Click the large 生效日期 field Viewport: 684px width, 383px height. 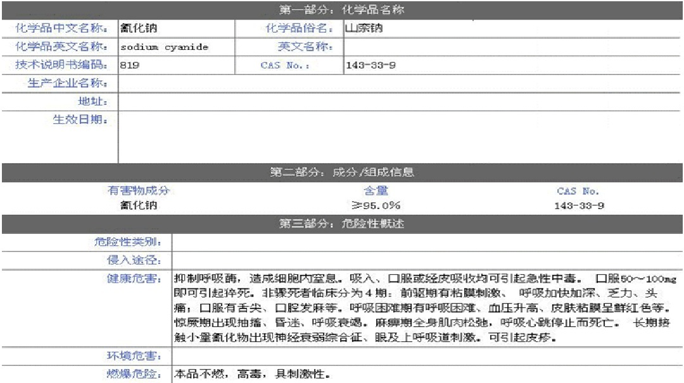click(400, 137)
